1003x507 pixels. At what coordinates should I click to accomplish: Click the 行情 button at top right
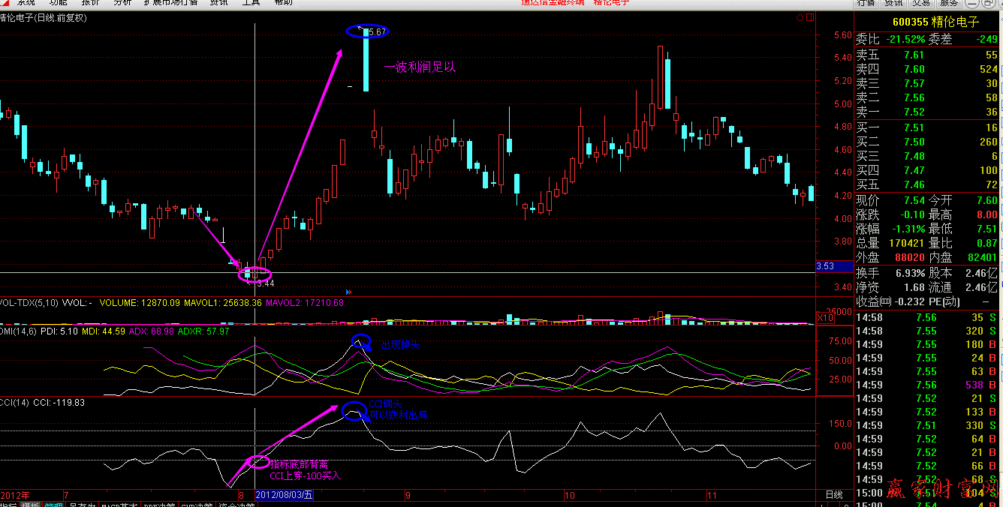tap(866, 3)
